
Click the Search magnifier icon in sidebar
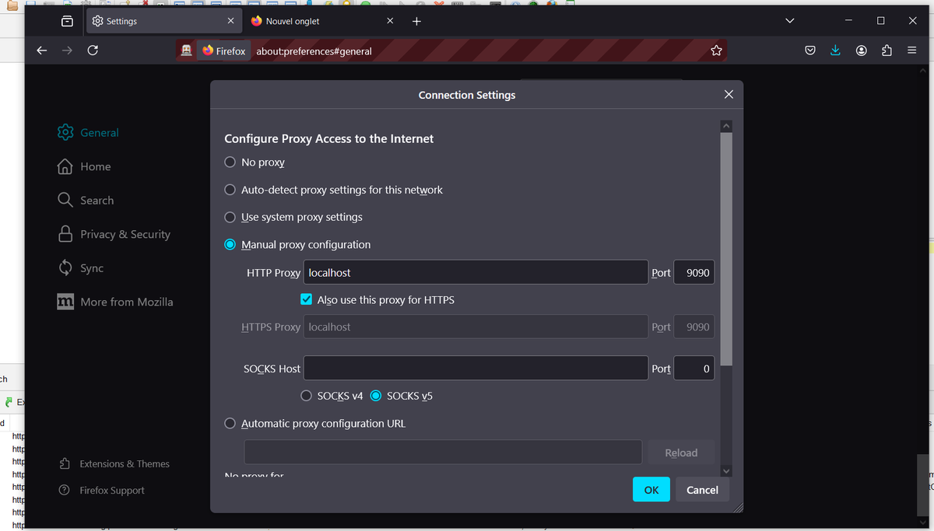(x=65, y=200)
